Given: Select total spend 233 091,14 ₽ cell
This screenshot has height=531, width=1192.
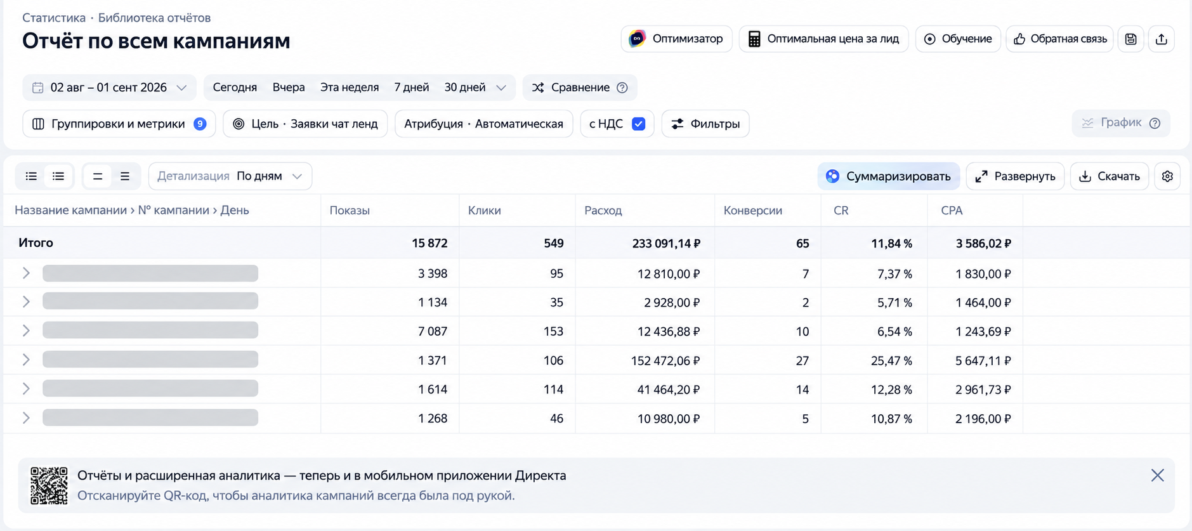Looking at the screenshot, I should [x=666, y=243].
